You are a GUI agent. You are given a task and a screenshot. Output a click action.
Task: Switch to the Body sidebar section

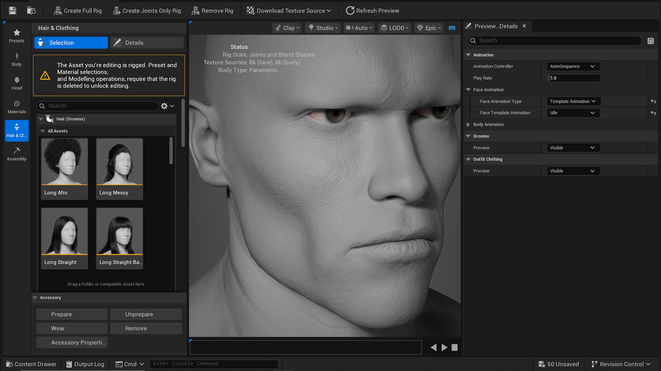17,60
